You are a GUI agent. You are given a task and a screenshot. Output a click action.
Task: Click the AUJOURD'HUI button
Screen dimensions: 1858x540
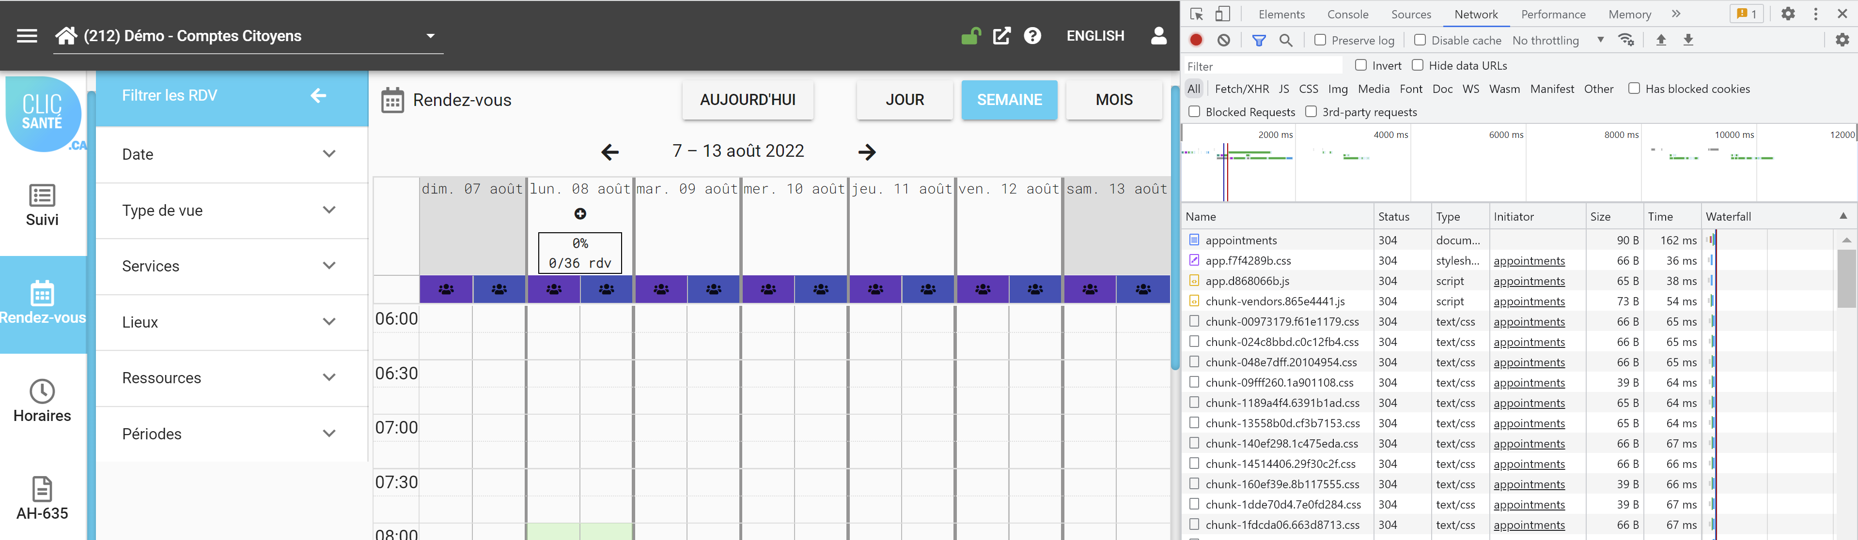click(x=747, y=100)
